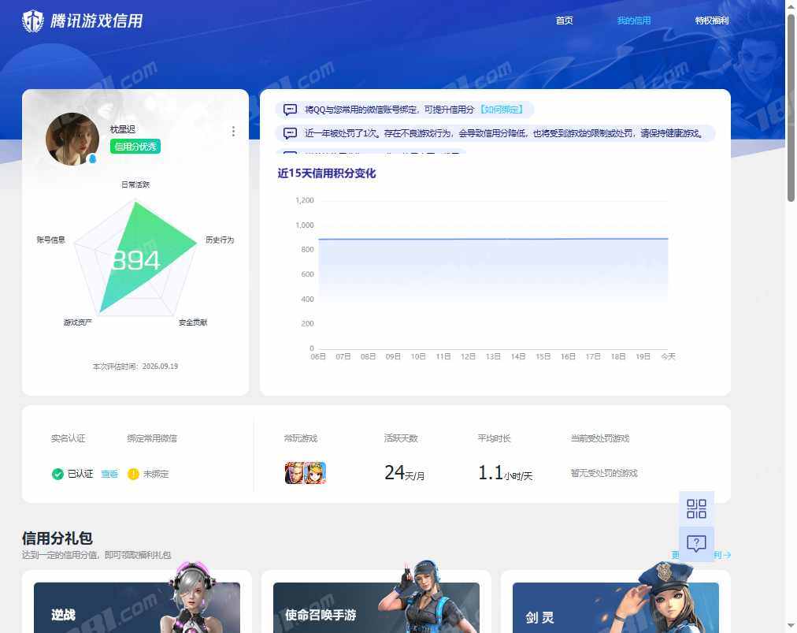This screenshot has height=633, width=797.
Task: Open the 特权福利 navigation tab
Action: coord(712,20)
